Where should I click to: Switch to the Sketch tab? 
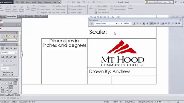[21, 16]
